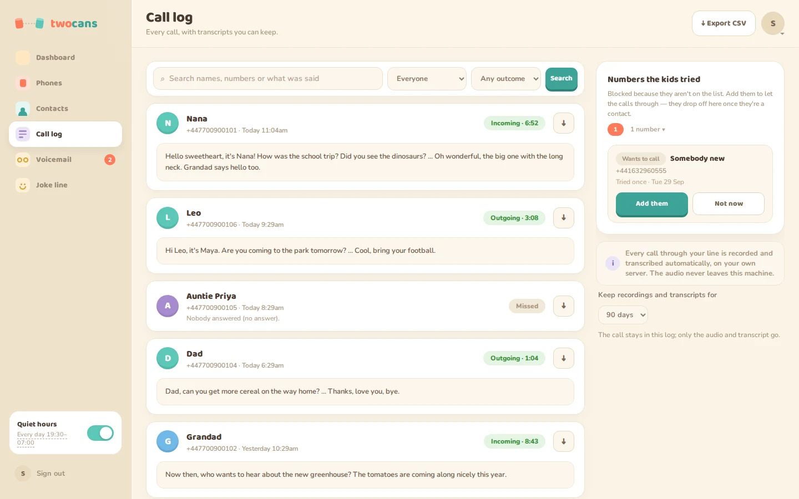Image resolution: width=799 pixels, height=499 pixels.
Task: Open the Joke line page
Action: [65, 185]
